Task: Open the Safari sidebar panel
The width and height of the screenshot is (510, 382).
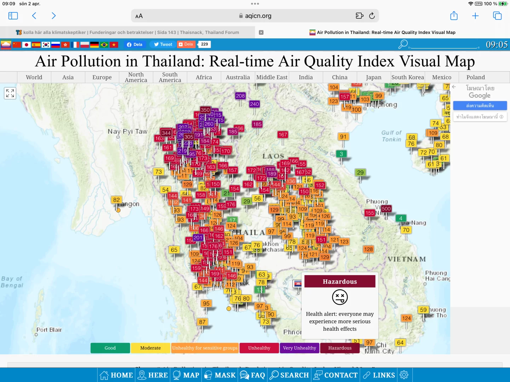Action: coord(13,16)
